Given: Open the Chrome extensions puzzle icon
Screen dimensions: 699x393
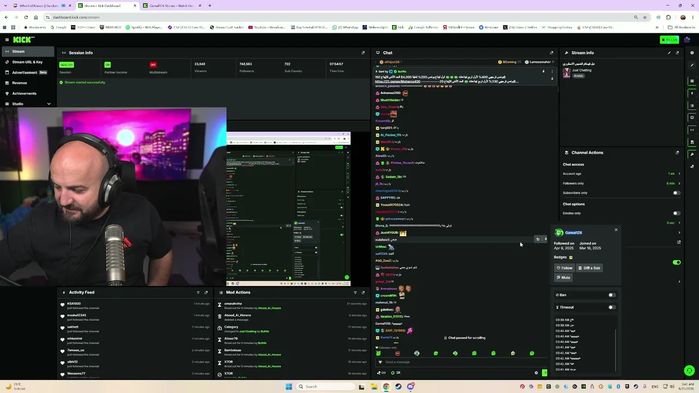Looking at the screenshot, I should coord(668,17).
